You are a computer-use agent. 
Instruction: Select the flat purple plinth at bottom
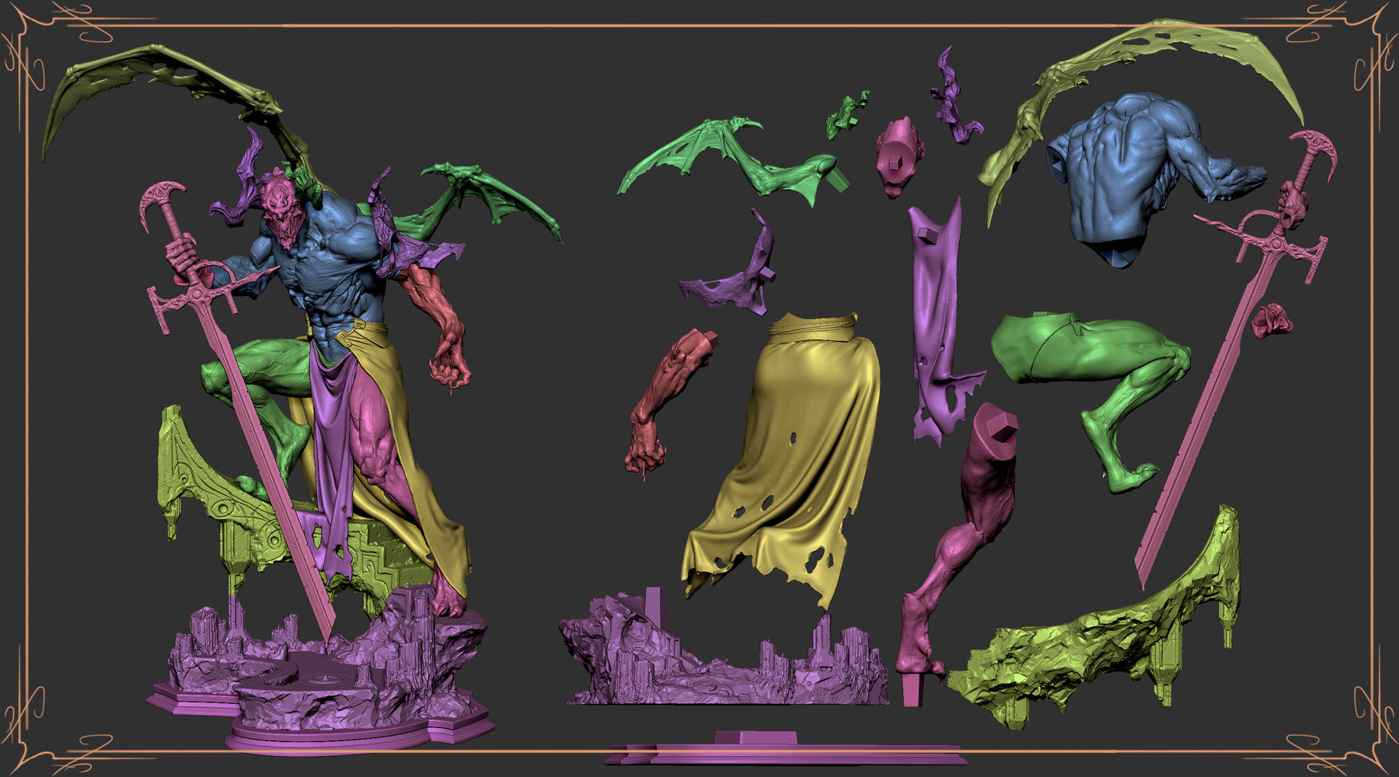pyautogui.click(x=785, y=747)
